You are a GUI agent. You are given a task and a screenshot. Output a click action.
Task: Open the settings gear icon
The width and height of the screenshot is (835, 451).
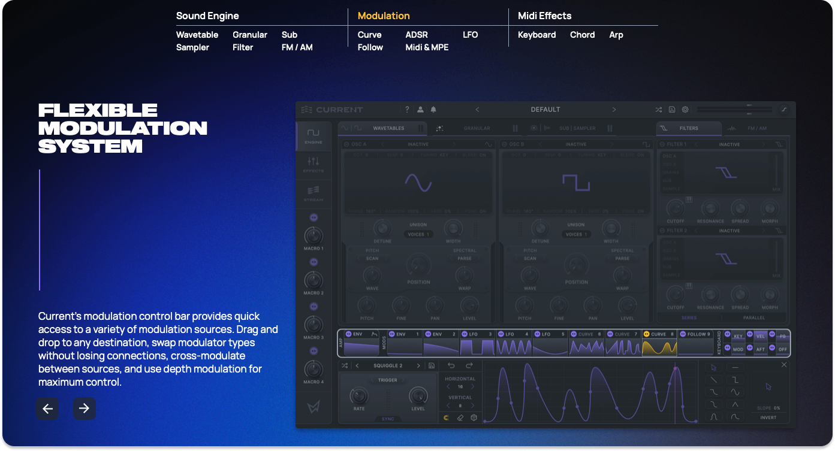click(x=685, y=110)
